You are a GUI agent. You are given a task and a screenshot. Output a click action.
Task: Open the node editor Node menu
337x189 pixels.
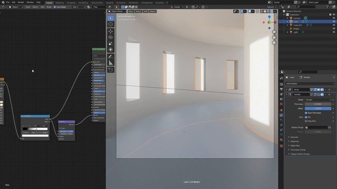49,7
